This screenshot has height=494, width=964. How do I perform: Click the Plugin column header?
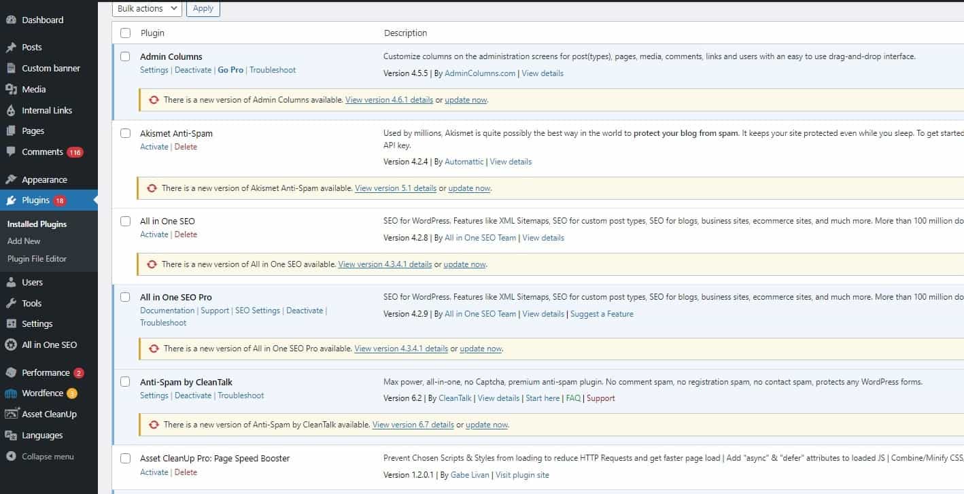[x=152, y=33]
